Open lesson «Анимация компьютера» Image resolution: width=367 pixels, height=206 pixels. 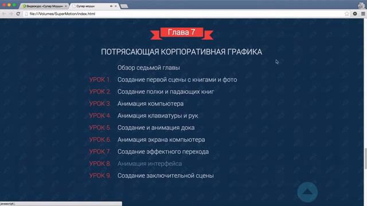(150, 104)
